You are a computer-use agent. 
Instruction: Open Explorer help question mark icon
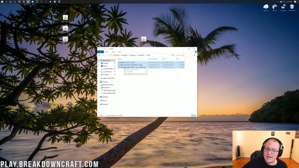(x=196, y=52)
